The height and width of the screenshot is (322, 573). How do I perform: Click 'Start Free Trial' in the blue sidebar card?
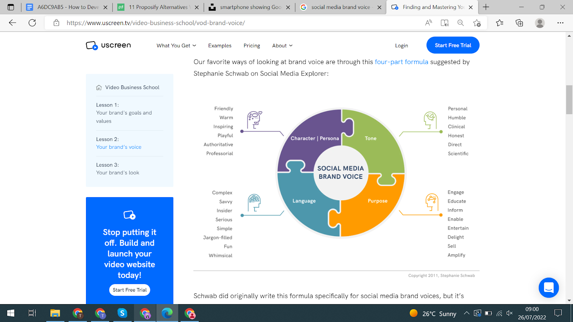[x=130, y=290]
